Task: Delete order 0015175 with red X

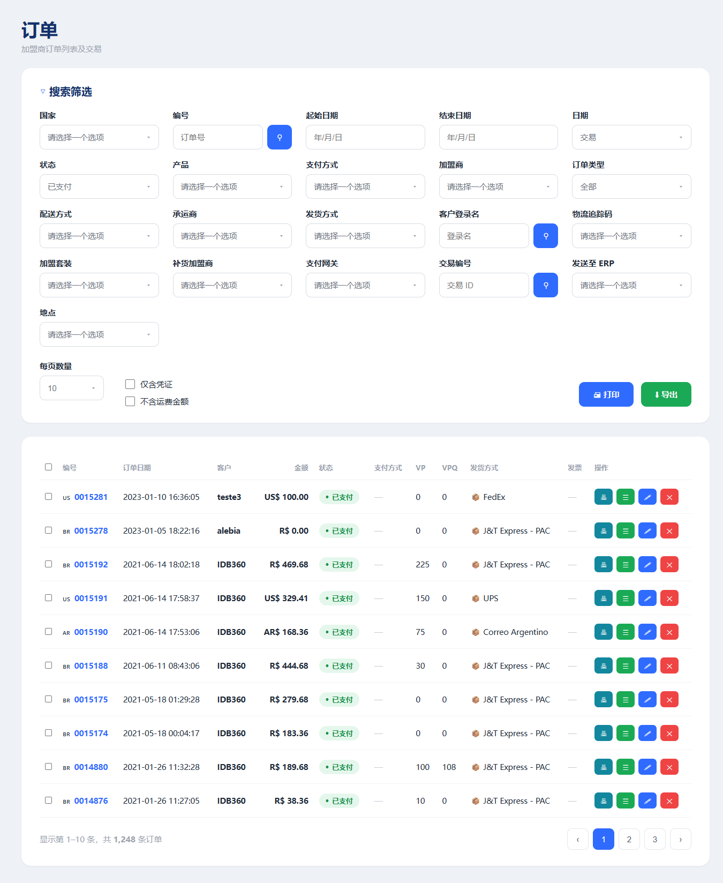Action: pos(669,699)
